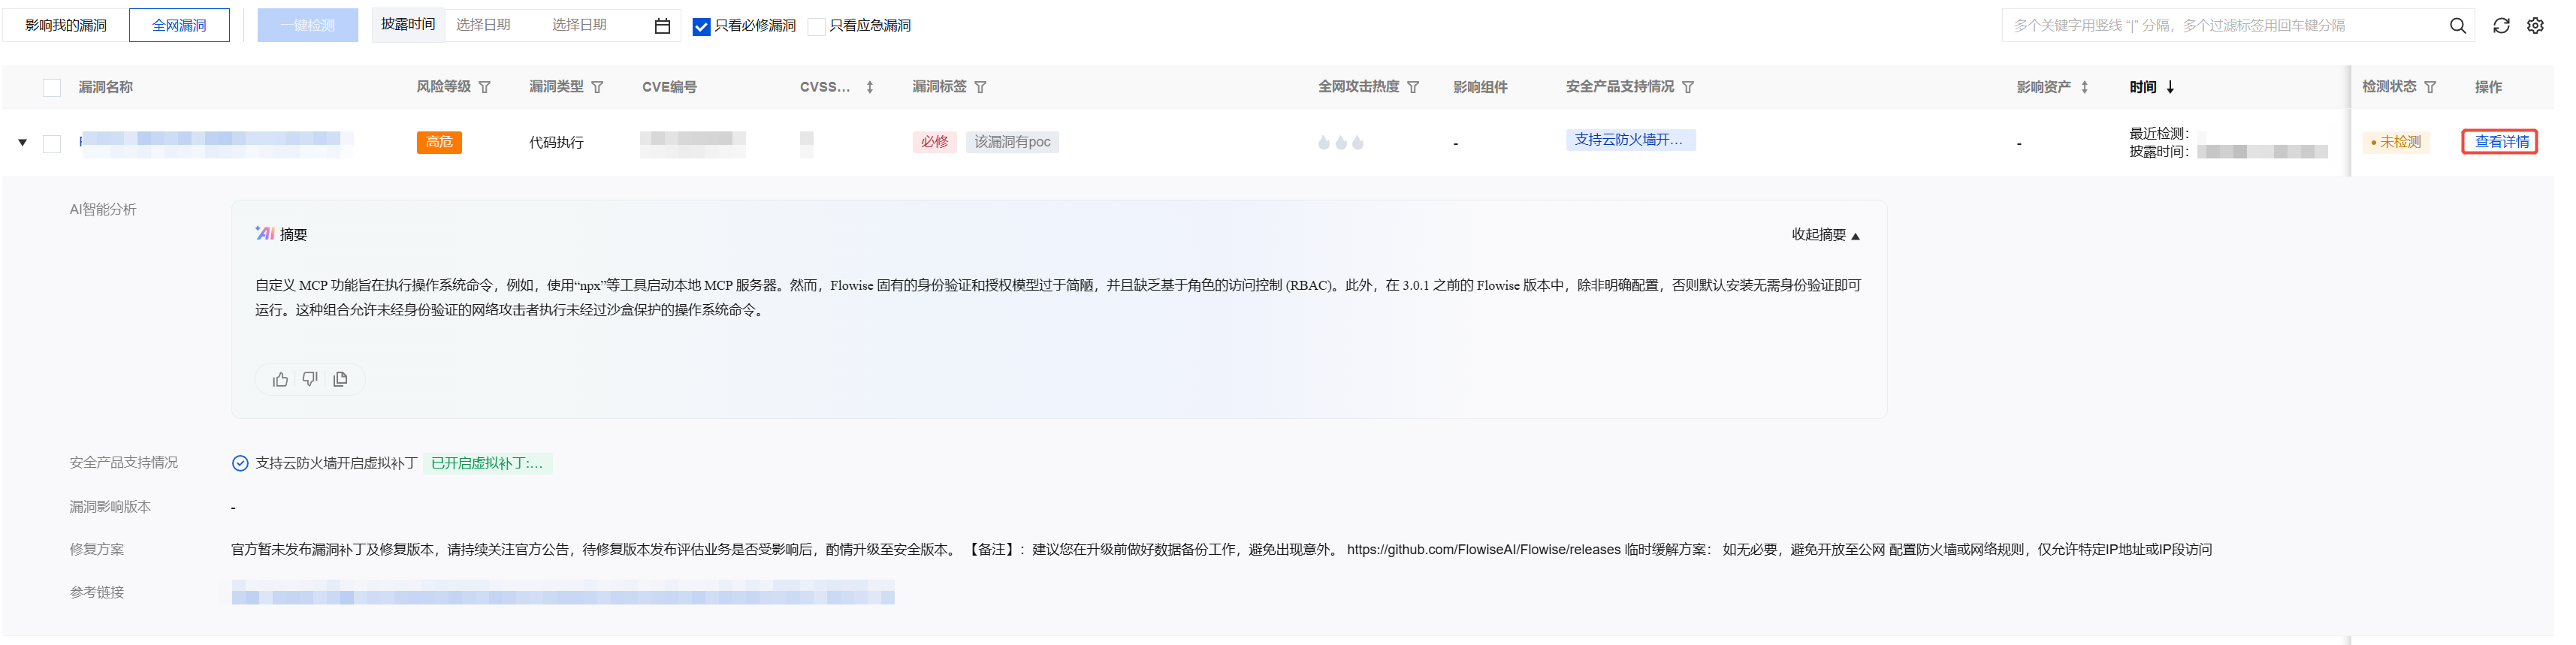
Task: Open the calendar date picker icon
Action: [662, 26]
